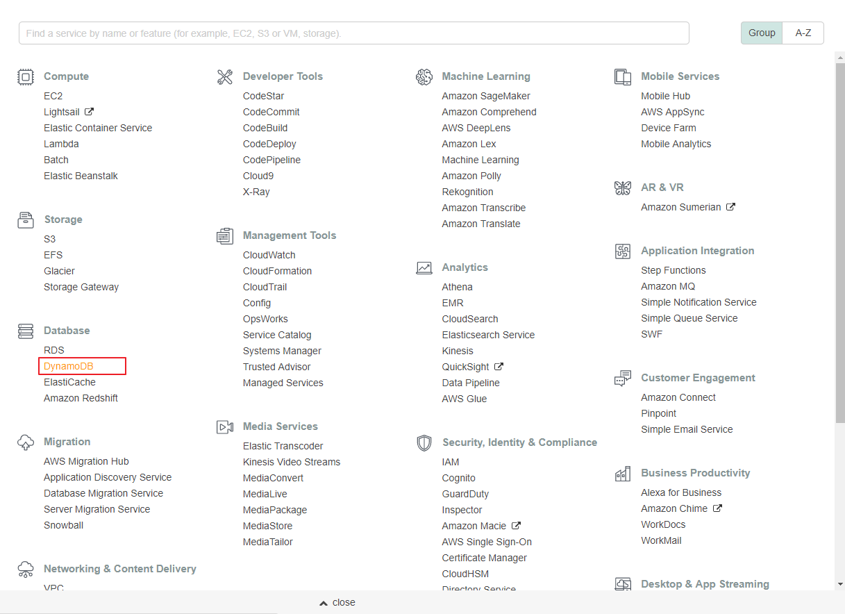Click the Storage category icon

pos(26,220)
